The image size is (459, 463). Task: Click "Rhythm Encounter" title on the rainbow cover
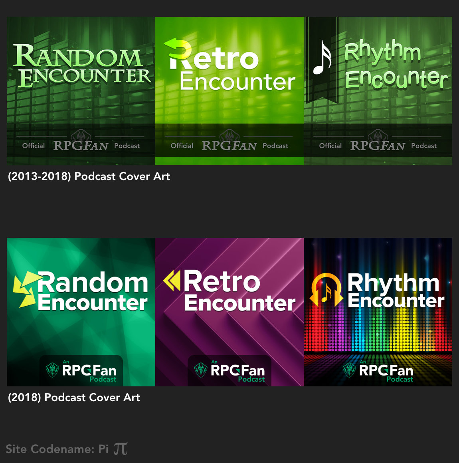pos(396,290)
